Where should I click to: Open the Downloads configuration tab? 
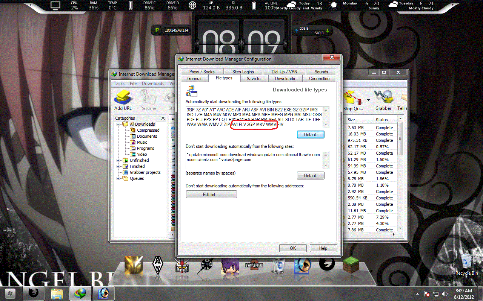[x=285, y=79]
